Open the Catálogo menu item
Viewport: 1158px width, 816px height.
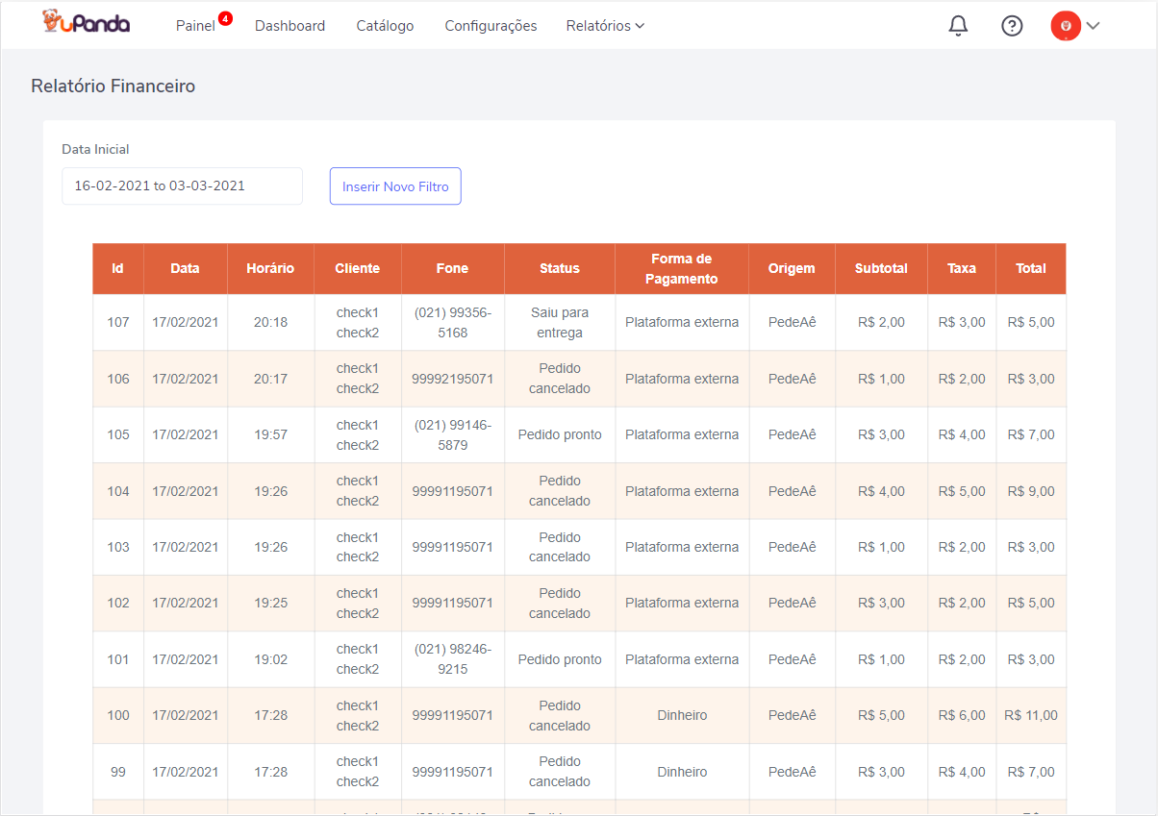pyautogui.click(x=385, y=26)
